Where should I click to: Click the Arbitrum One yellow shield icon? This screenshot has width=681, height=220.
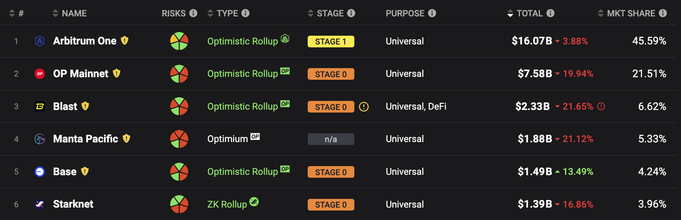[125, 40]
